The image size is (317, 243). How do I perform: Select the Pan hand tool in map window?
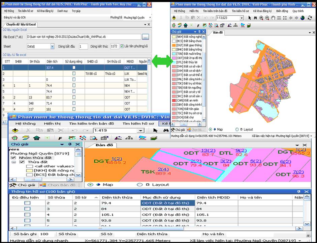(273, 18)
